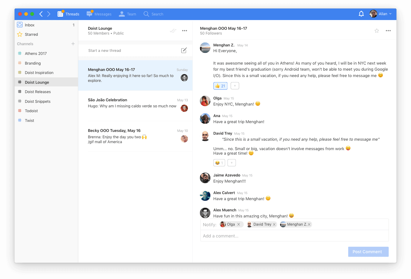Select the Twist channel
This screenshot has height=279, width=411.
click(x=46, y=120)
